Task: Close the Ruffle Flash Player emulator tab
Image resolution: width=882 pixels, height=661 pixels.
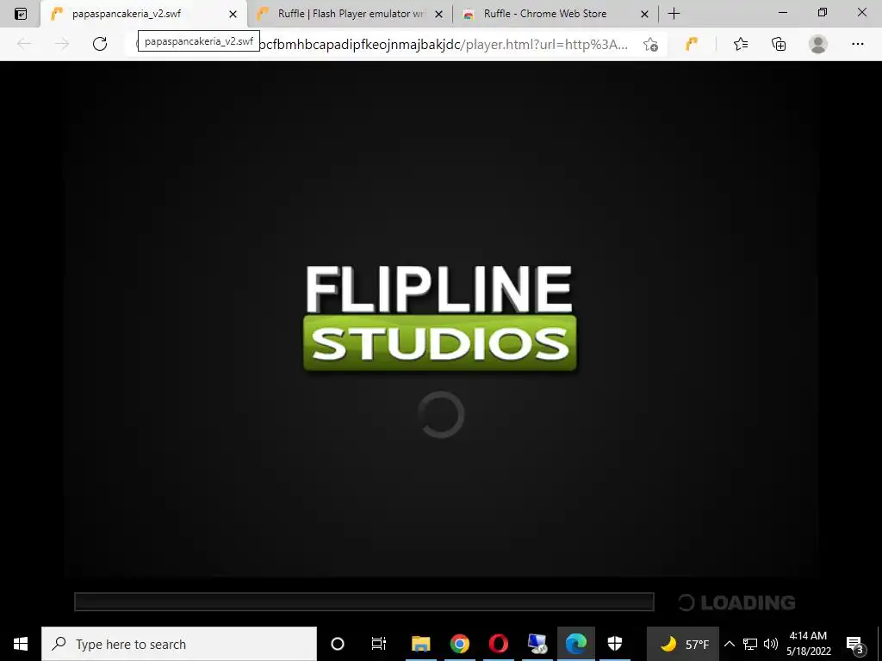Action: (438, 14)
